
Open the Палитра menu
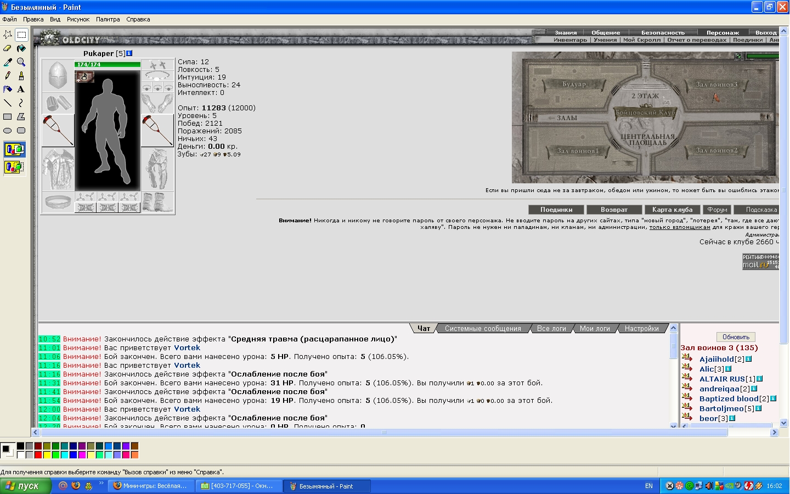tap(108, 19)
